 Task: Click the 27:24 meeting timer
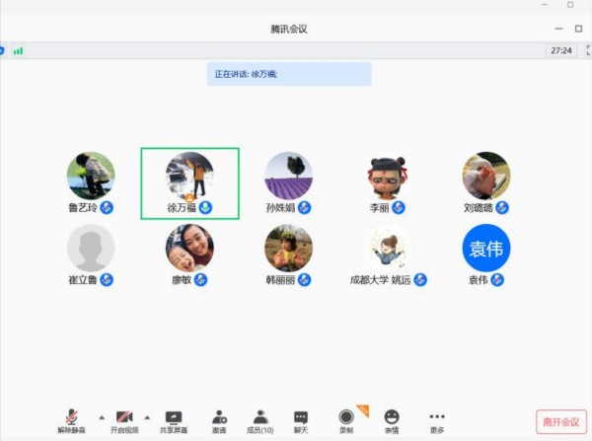559,50
